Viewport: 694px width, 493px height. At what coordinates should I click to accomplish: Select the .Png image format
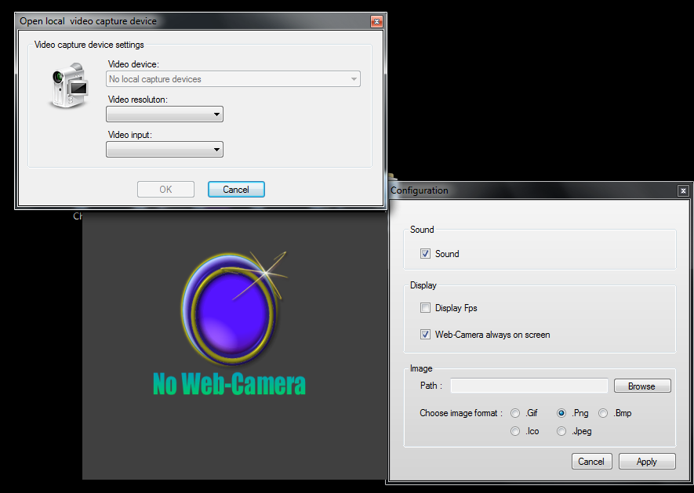(x=561, y=413)
